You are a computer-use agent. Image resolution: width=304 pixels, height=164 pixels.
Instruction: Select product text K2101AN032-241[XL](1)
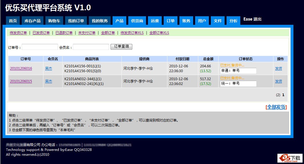point(84,84)
